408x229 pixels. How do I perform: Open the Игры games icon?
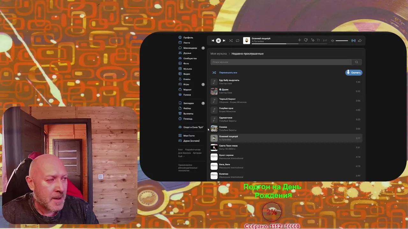[x=180, y=84]
